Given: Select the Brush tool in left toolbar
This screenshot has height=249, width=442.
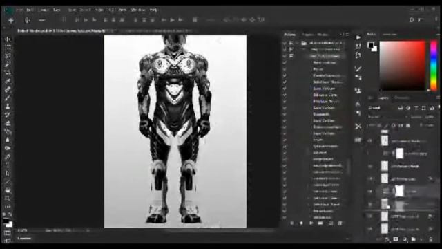Looking at the screenshot, I should click(8, 98).
